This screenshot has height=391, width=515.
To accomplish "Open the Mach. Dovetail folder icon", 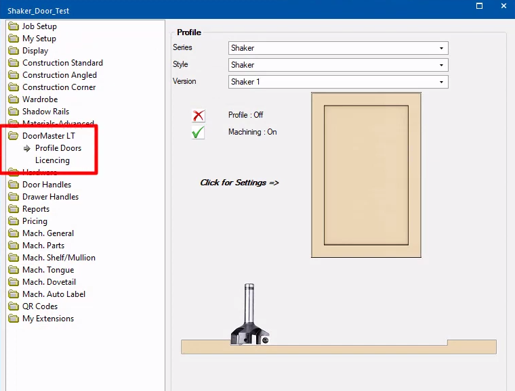I will point(14,282).
